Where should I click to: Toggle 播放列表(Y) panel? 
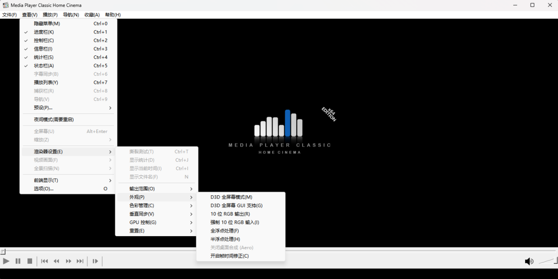(68, 82)
